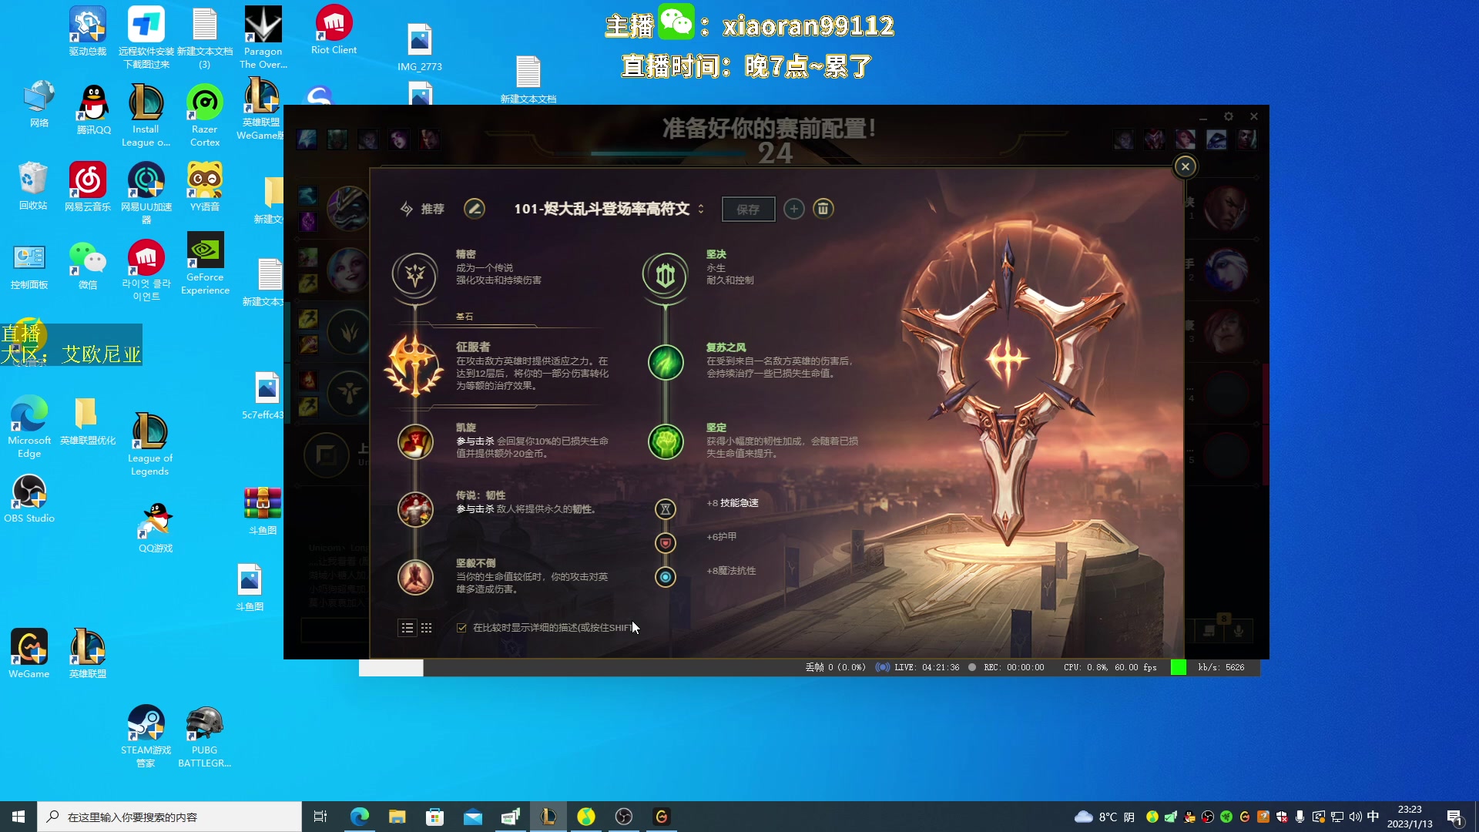Select the Precision path emblem icon

click(415, 274)
